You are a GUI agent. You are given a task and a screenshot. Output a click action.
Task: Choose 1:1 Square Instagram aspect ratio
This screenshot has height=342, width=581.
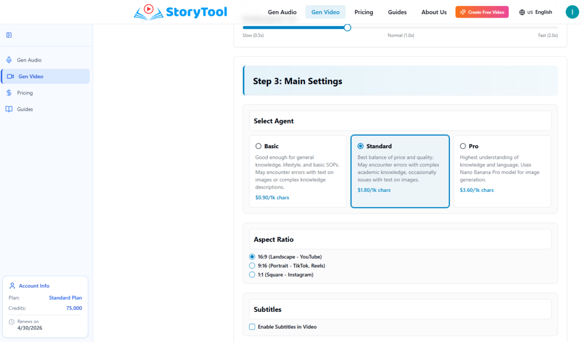(252, 275)
